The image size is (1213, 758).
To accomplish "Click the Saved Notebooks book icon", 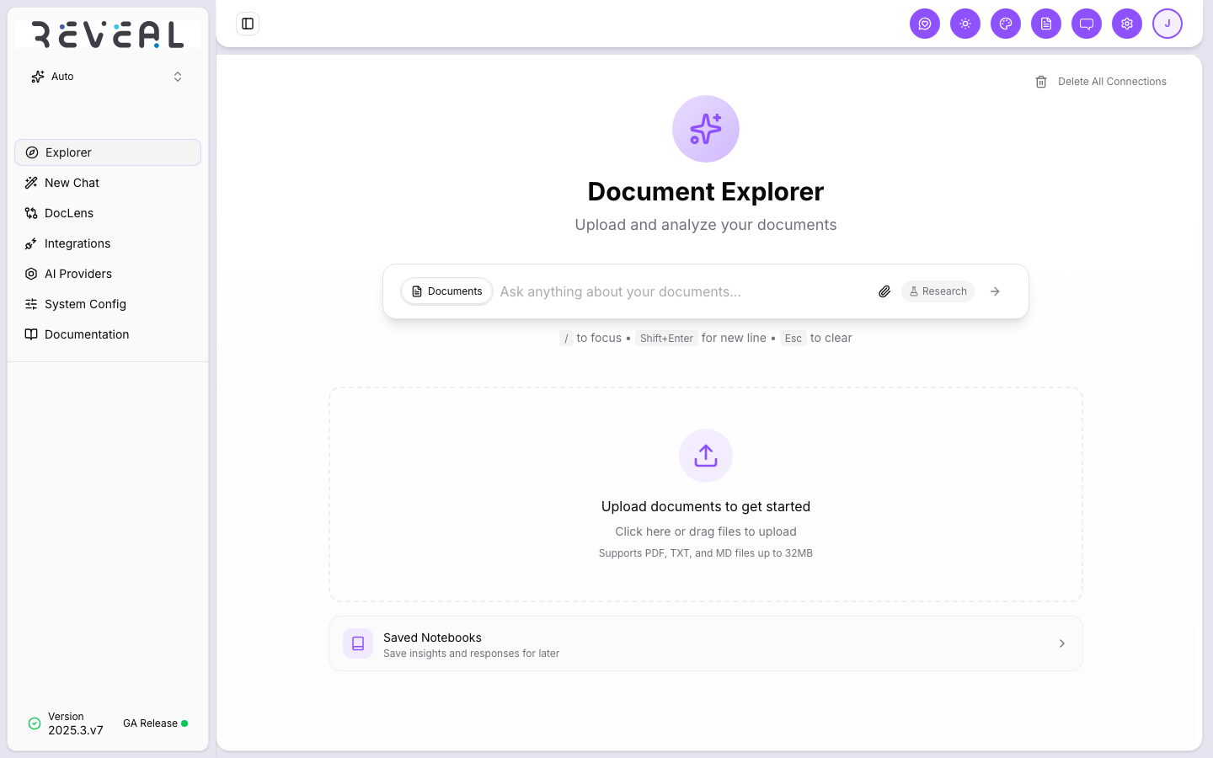I will (358, 643).
